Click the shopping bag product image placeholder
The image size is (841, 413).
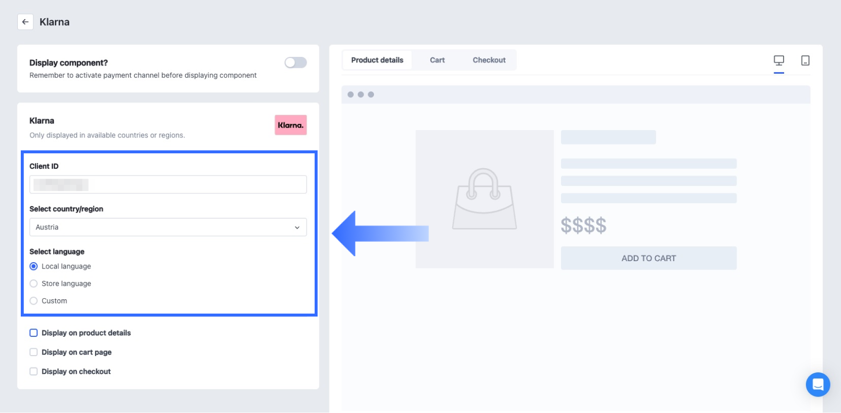[x=485, y=199]
